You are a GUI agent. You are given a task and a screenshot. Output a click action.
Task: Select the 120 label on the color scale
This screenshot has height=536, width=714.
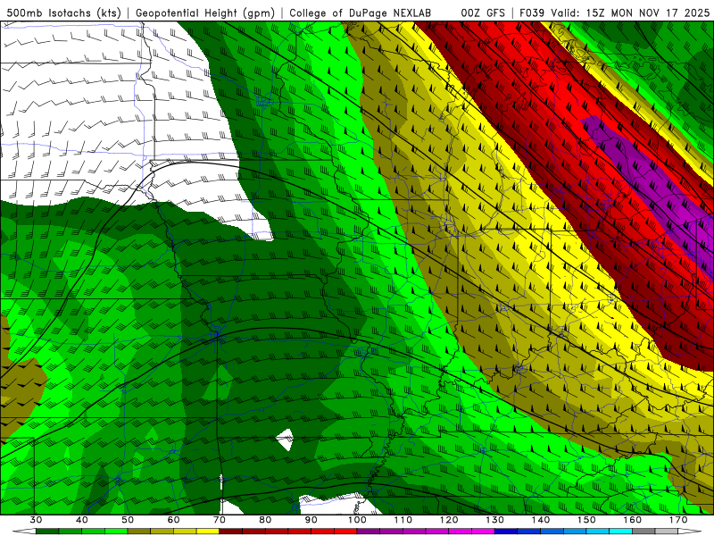pyautogui.click(x=449, y=520)
